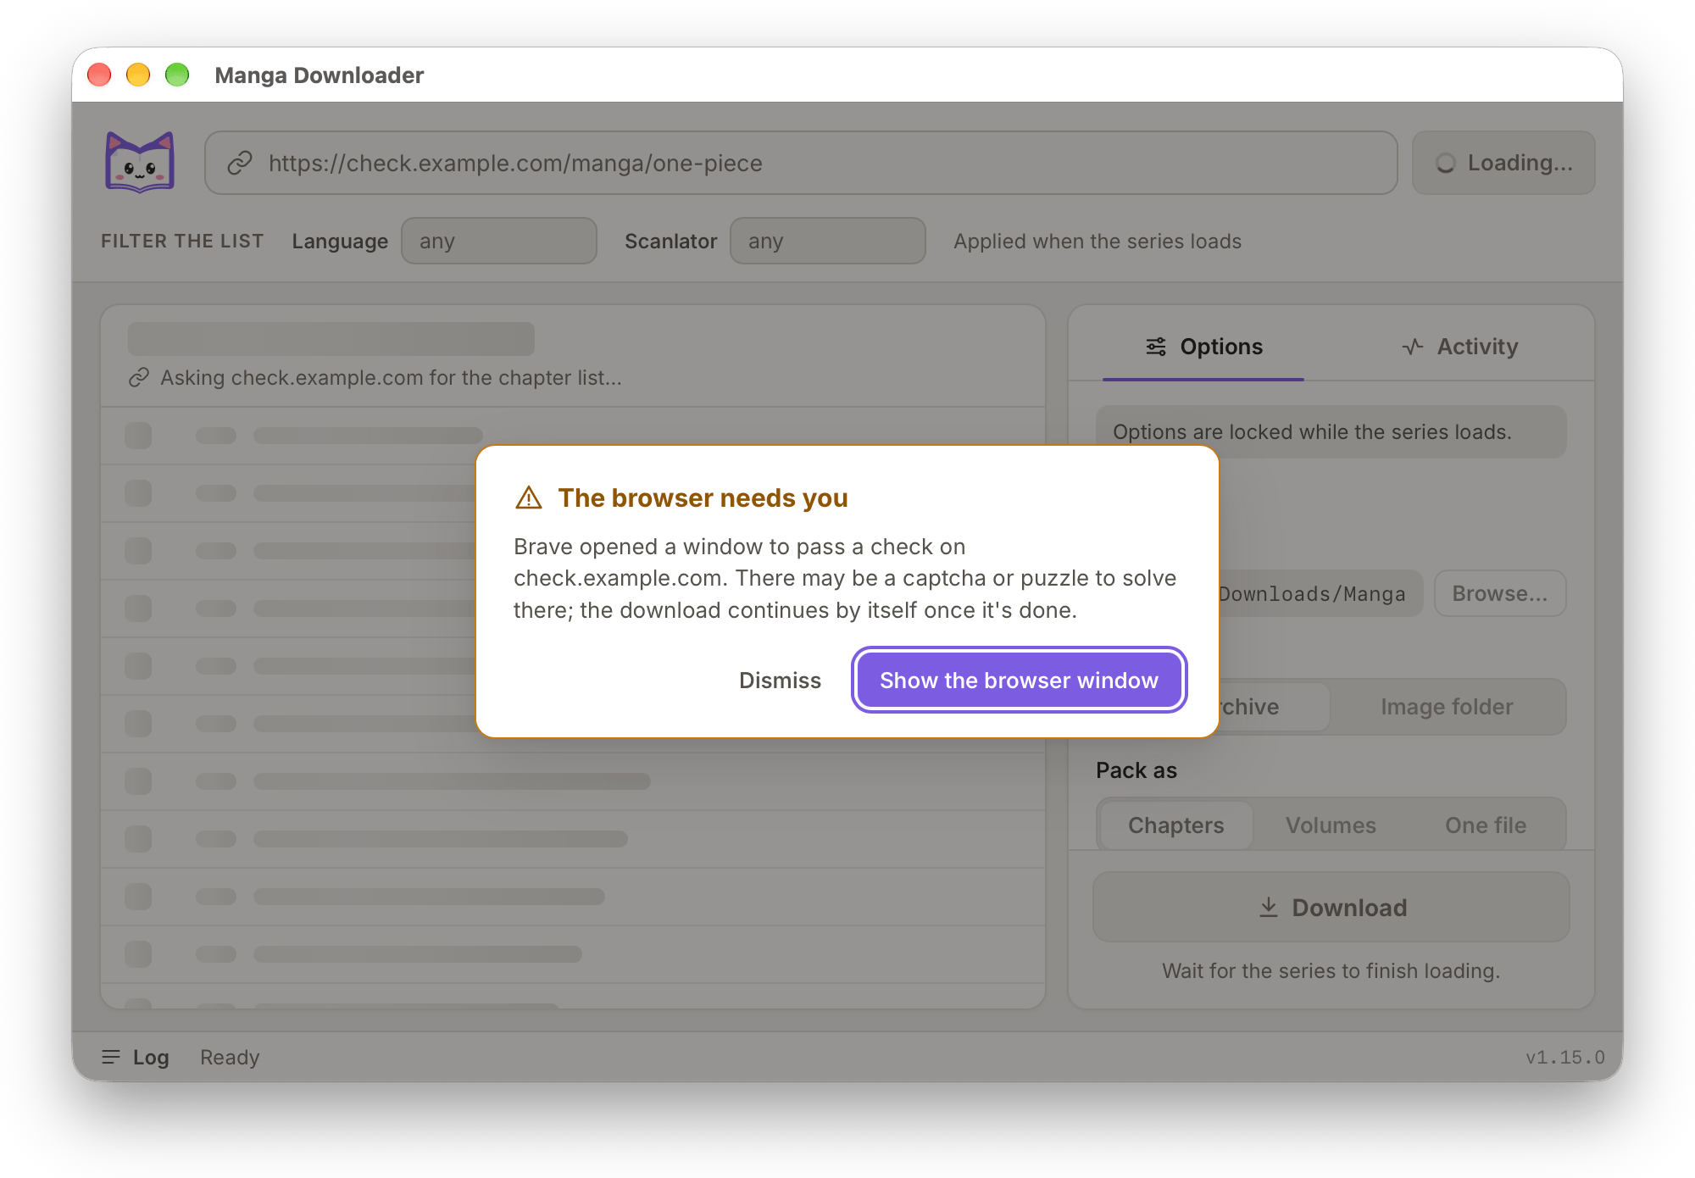Switch to the Activity tab
1695x1178 pixels.
coord(1459,347)
